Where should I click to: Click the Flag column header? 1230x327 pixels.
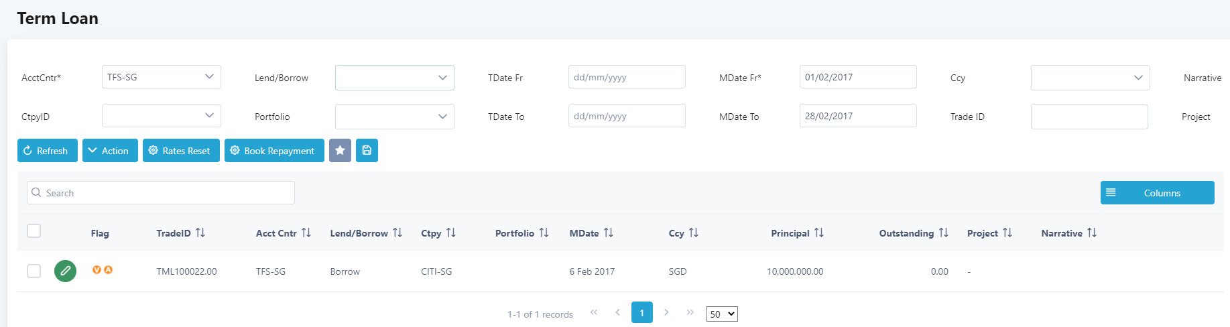point(100,233)
